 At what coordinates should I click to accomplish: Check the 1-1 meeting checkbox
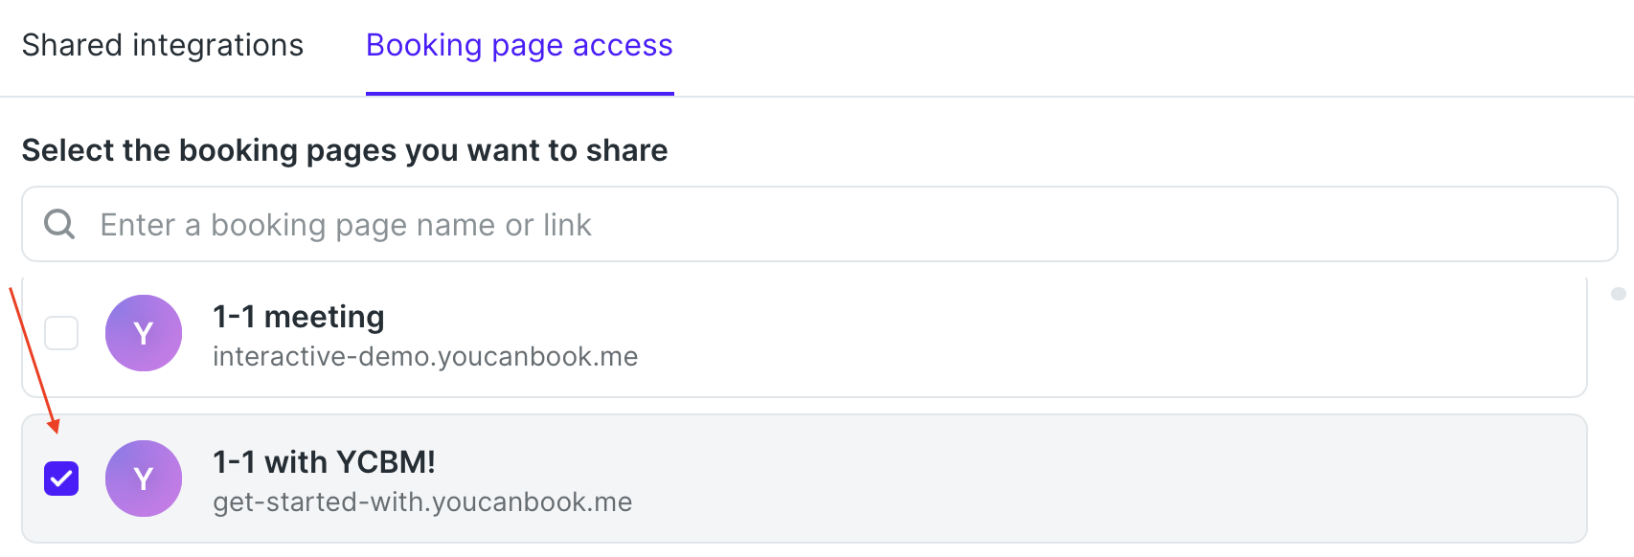tap(61, 333)
